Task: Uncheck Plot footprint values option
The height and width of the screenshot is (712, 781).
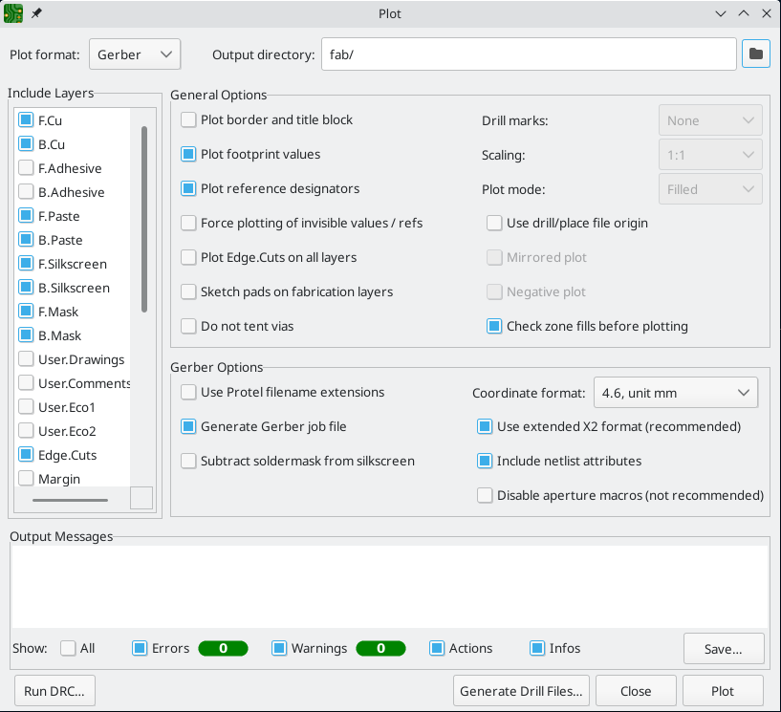Action: point(189,155)
